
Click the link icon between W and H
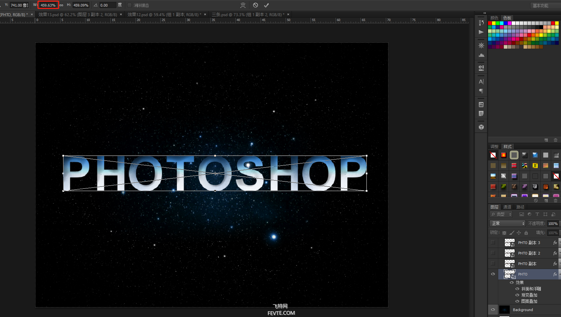[61, 5]
